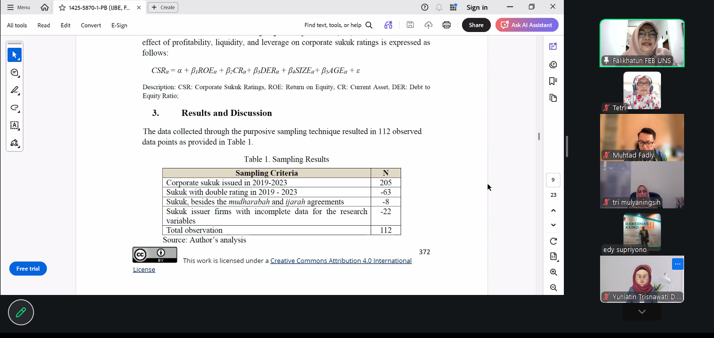Click the Share button

tap(476, 25)
